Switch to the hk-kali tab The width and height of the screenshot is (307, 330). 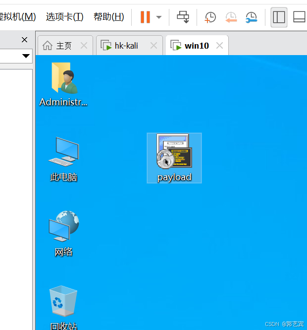[129, 46]
